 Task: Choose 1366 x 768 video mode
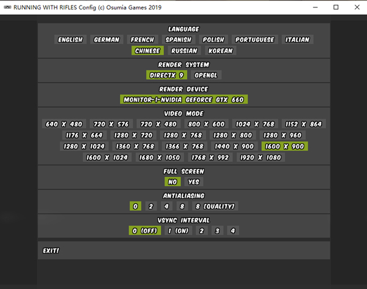[x=185, y=146]
